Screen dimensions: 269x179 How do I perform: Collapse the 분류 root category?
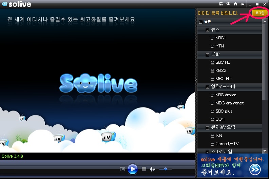(x=200, y=22)
